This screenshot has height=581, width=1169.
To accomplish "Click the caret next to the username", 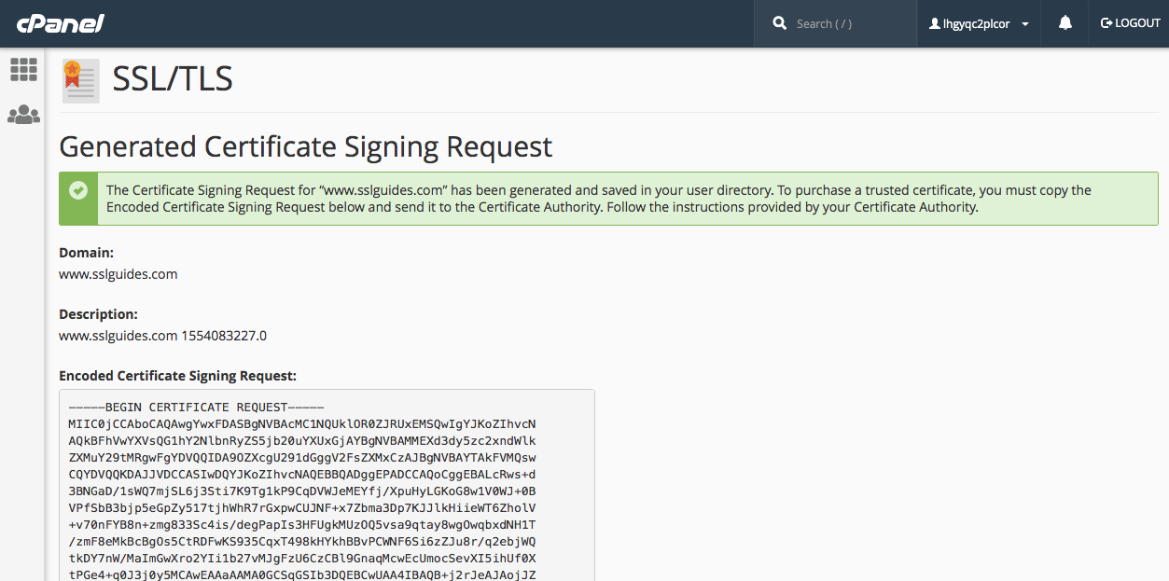I will pyautogui.click(x=1023, y=22).
